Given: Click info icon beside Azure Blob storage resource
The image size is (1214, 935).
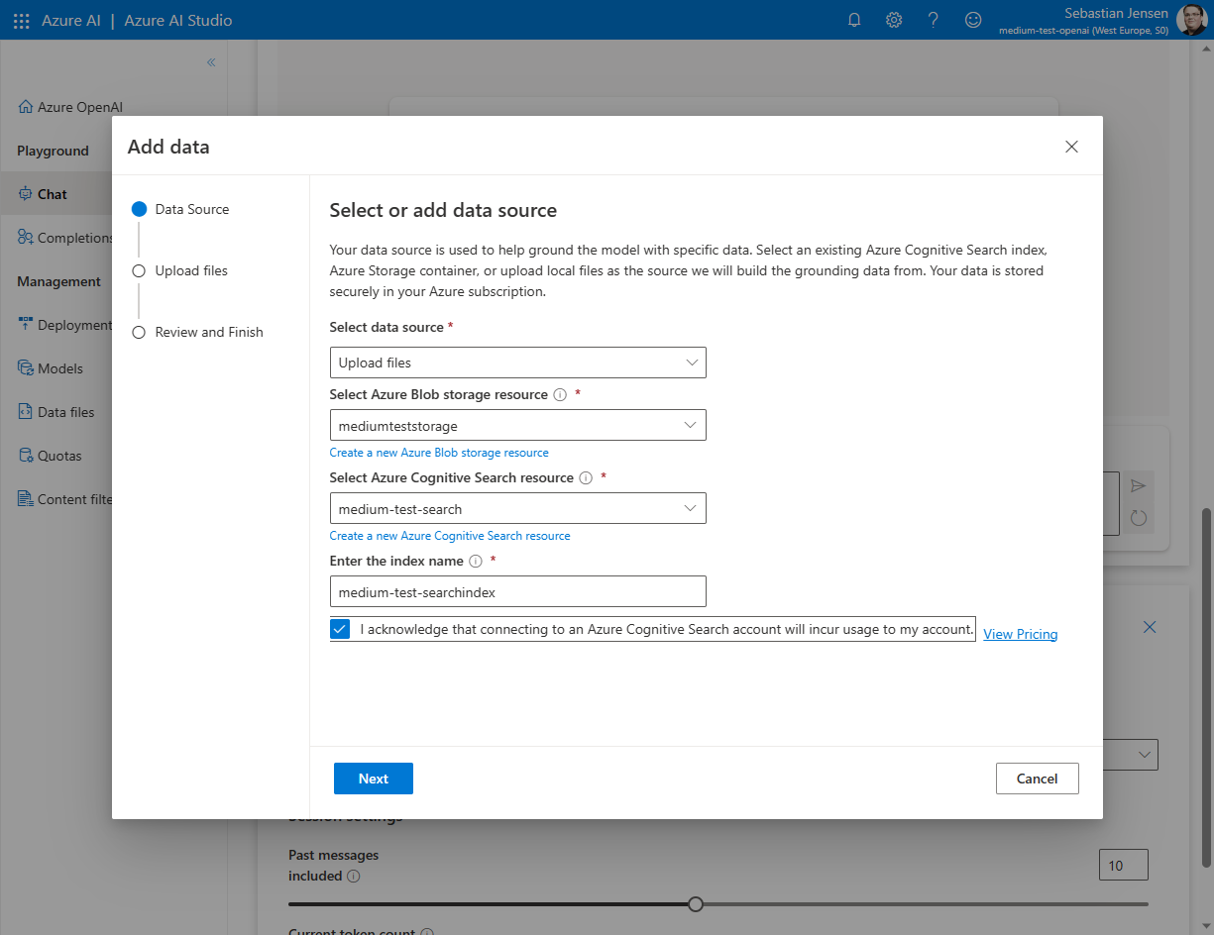Looking at the screenshot, I should click(x=560, y=395).
